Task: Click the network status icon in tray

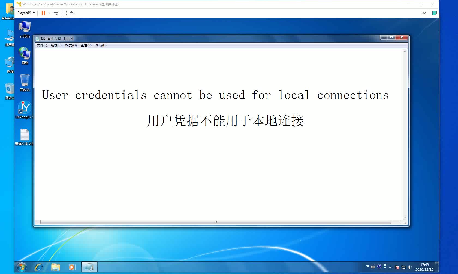Action: 403,267
